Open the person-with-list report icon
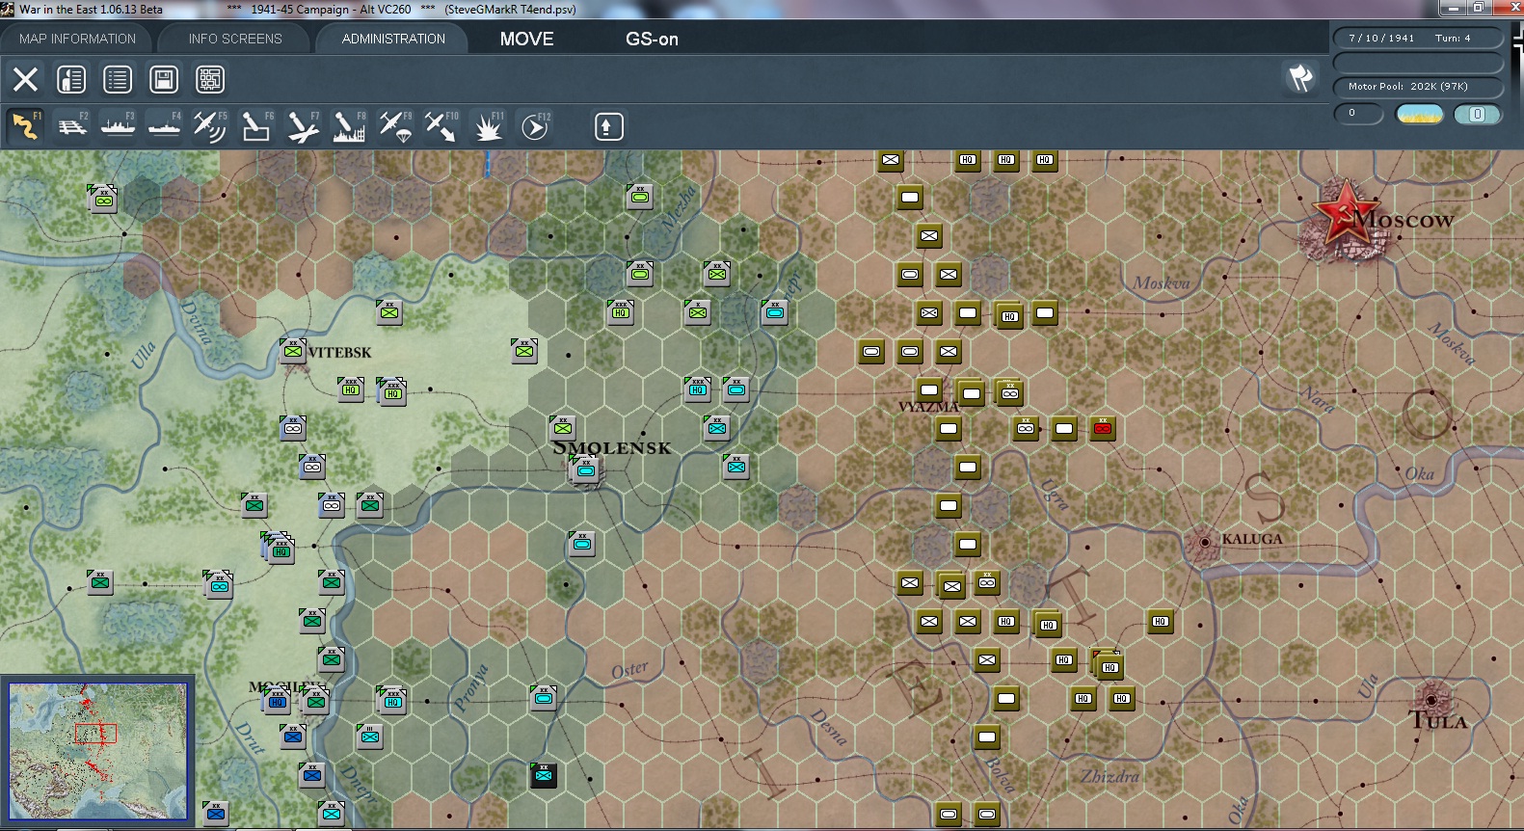Screen dimensions: 1524x831 [x=71, y=79]
